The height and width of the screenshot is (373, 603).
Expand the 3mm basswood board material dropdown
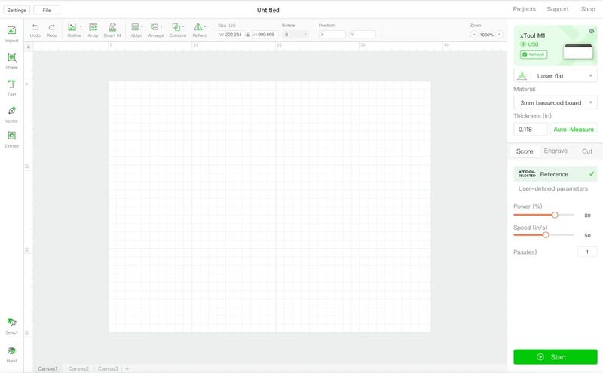[556, 102]
